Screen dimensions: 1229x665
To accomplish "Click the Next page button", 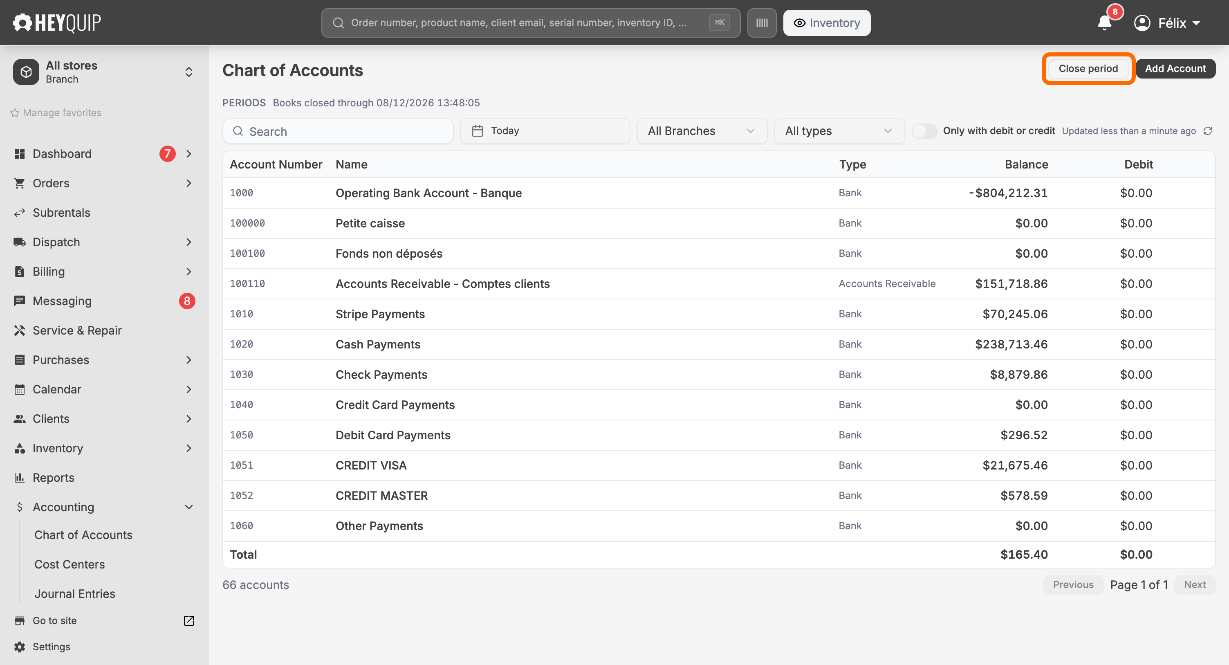I will tap(1195, 585).
